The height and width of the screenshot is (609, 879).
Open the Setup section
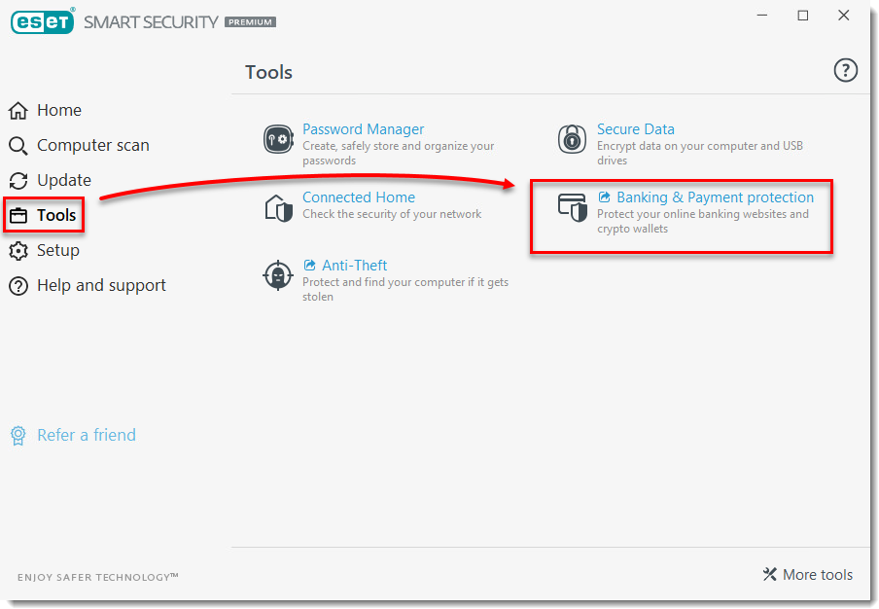pos(57,250)
